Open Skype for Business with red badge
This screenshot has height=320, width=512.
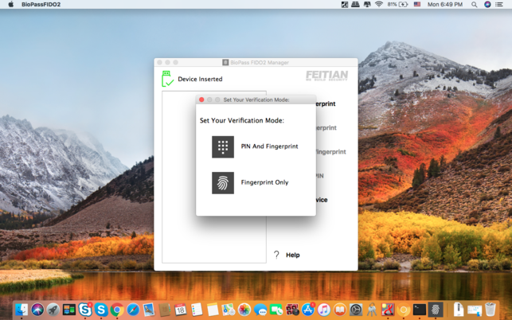pos(85,310)
